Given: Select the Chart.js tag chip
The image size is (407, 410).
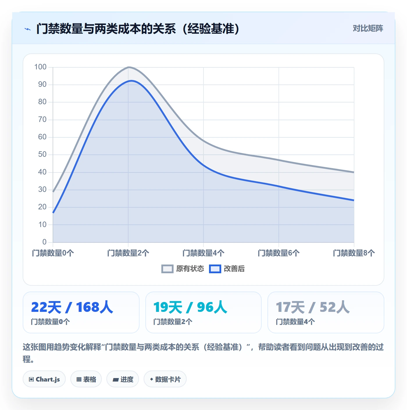Looking at the screenshot, I should [44, 379].
